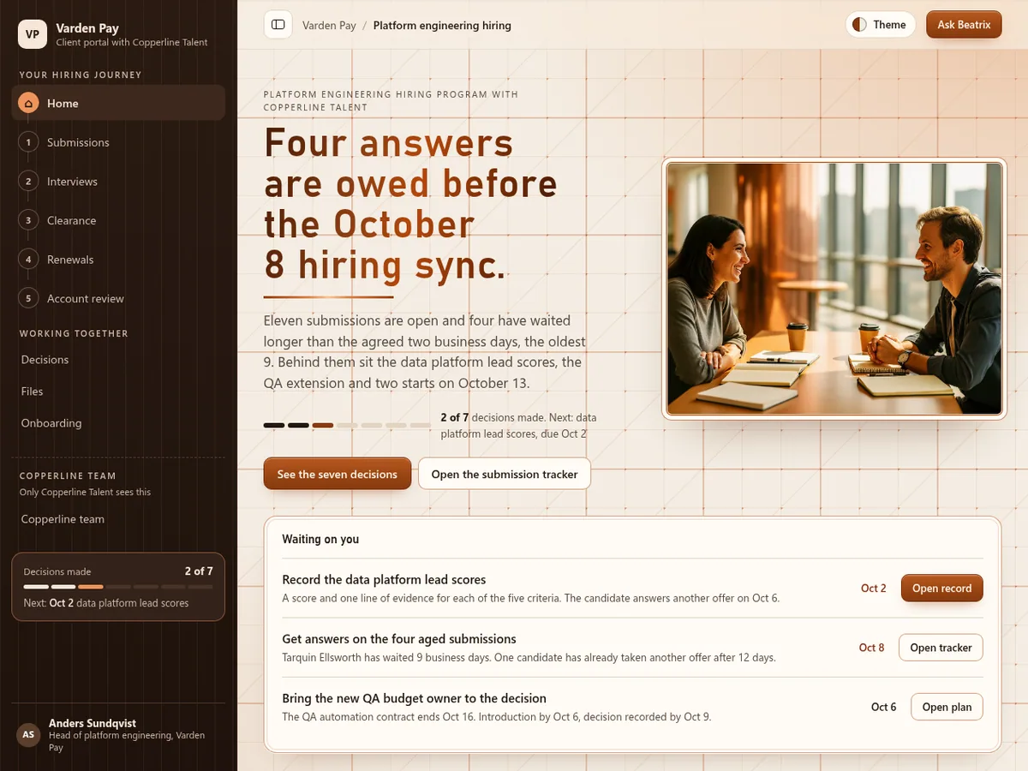The image size is (1028, 771).
Task: Open Anders Sundqvist profile name
Action: 93,723
